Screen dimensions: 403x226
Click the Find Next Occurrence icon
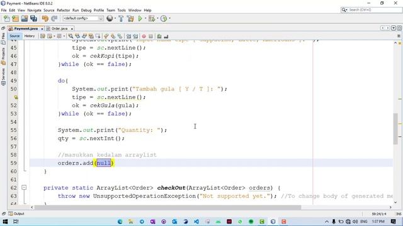pos(84,36)
